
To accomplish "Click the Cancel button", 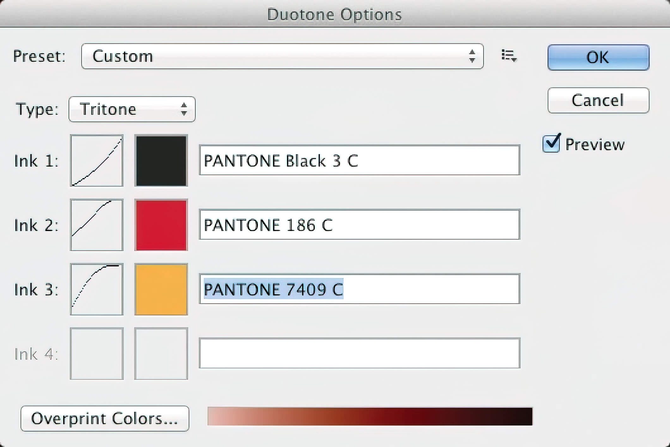I will pyautogui.click(x=598, y=100).
